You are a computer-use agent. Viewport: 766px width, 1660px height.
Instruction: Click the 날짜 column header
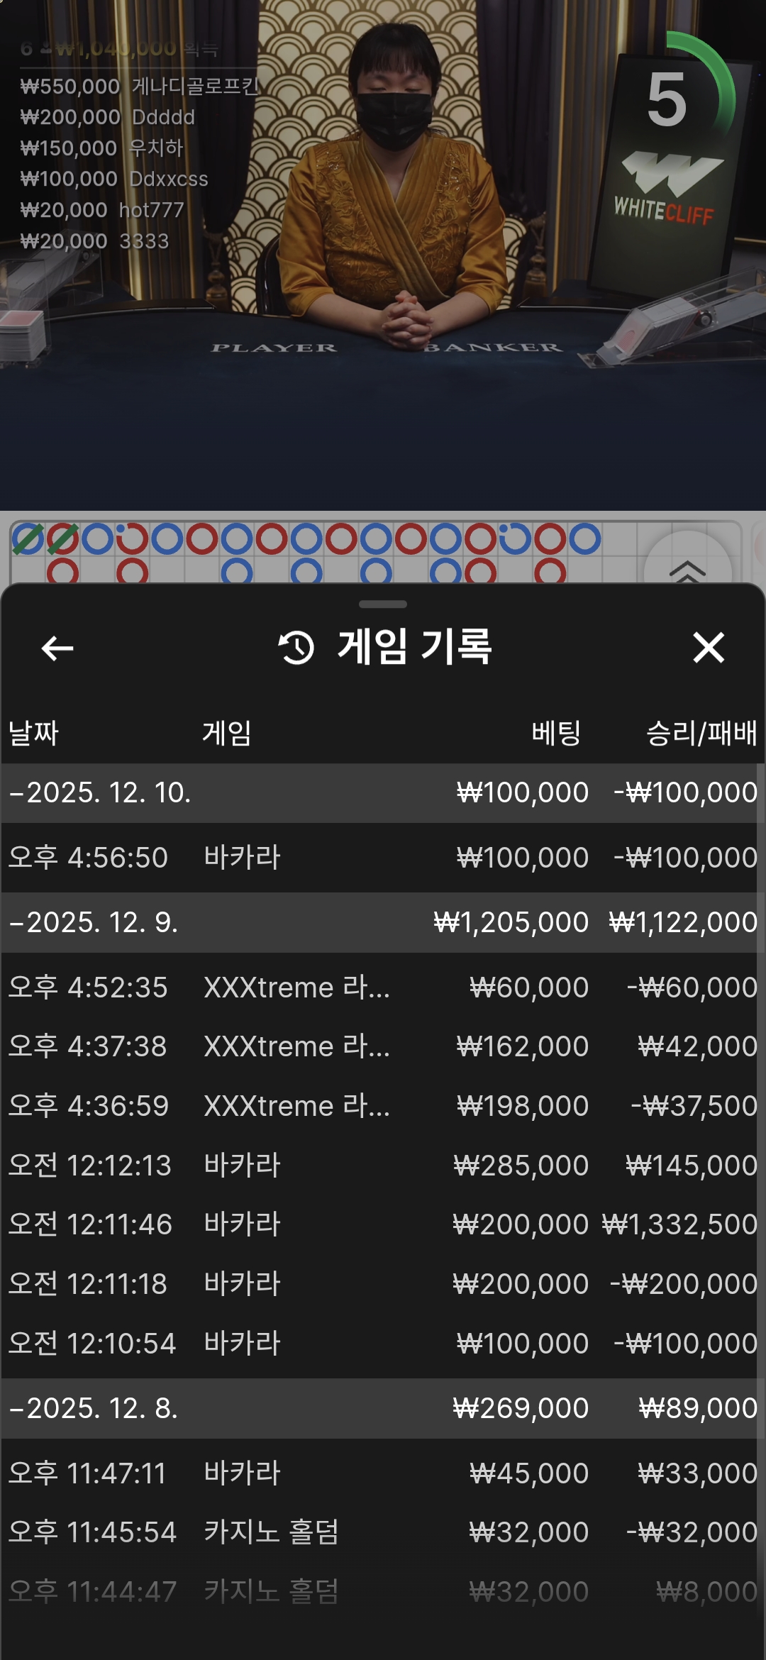coord(33,733)
